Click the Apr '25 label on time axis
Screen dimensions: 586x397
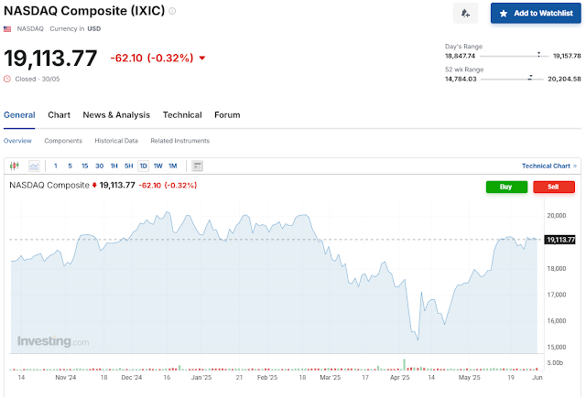point(399,378)
